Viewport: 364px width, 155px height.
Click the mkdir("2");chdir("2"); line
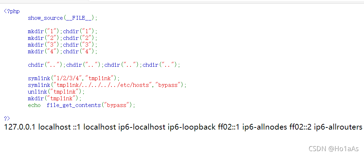(x=63, y=38)
